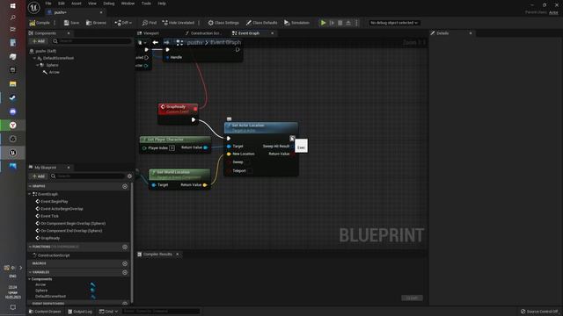
Task: Open play options three-dot menu
Action: tap(356, 23)
